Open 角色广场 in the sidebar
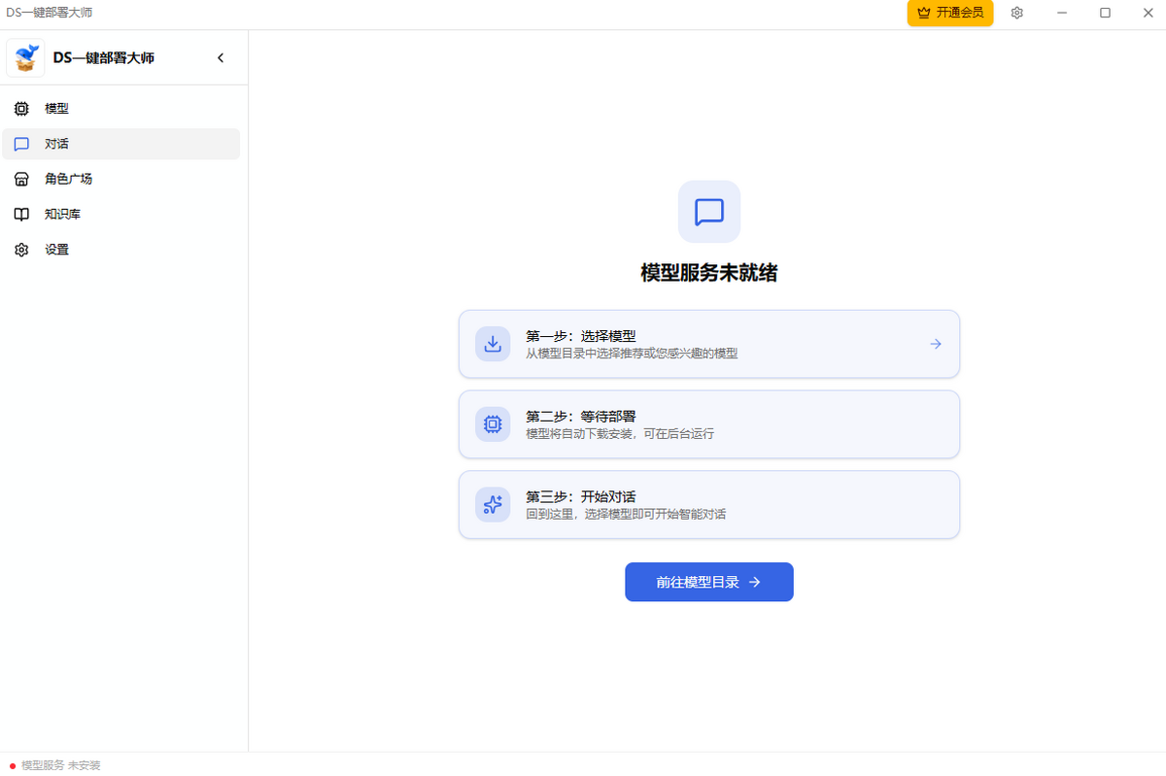Image resolution: width=1166 pixels, height=776 pixels. tap(120, 179)
